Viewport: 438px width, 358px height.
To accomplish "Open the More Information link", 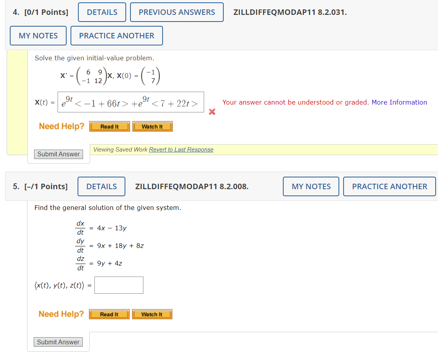I will [x=399, y=102].
